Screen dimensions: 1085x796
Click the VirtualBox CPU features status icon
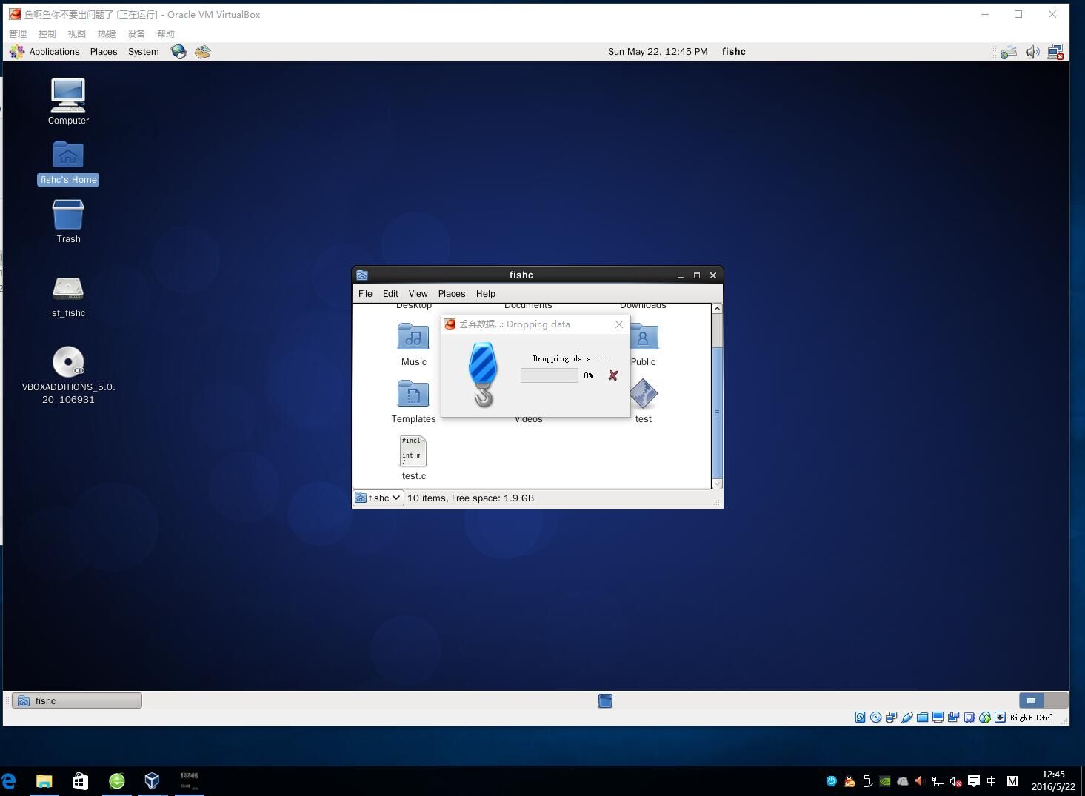click(969, 718)
